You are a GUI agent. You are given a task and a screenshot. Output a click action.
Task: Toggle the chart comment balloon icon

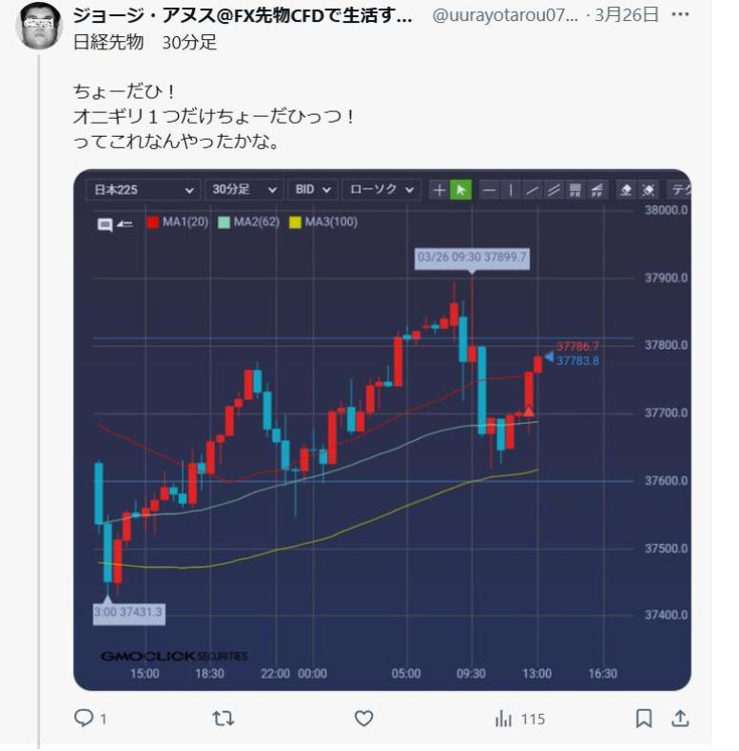105,224
